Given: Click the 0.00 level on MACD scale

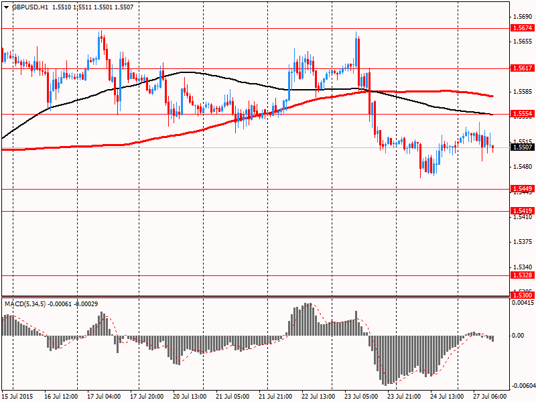Looking at the screenshot, I should tap(518, 335).
